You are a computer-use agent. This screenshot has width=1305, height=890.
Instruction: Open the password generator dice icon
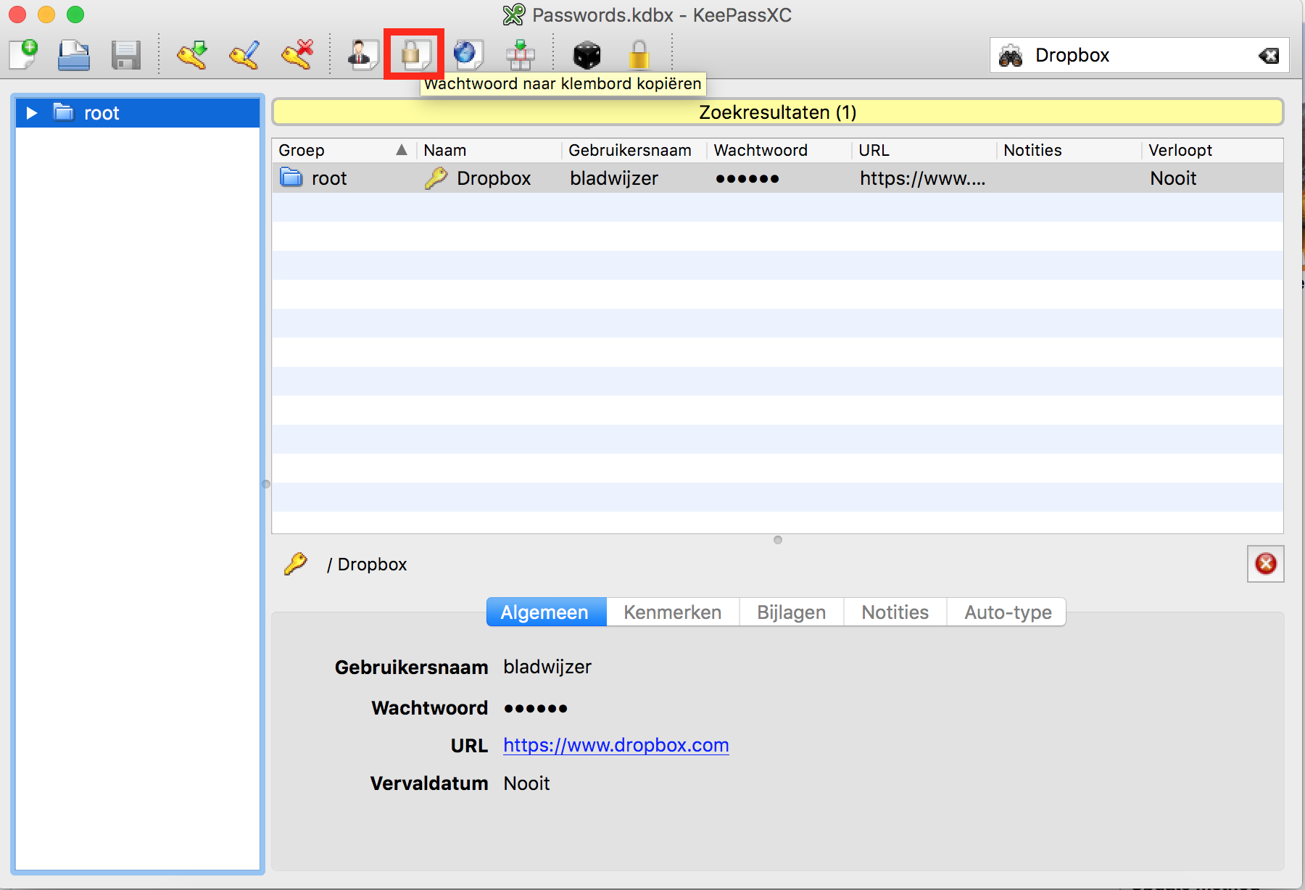point(587,55)
